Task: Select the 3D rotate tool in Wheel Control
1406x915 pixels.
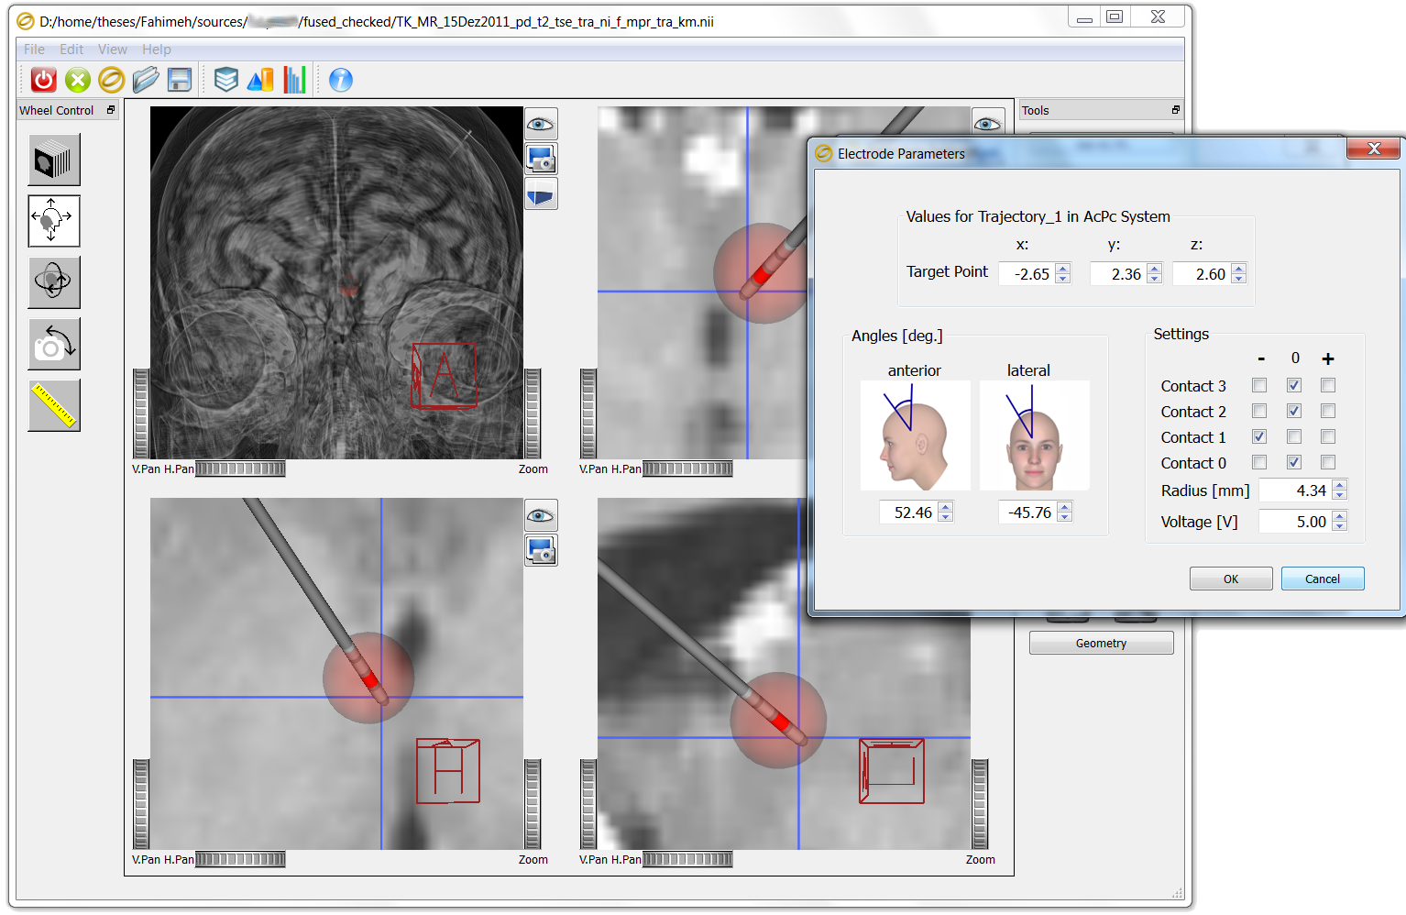Action: (54, 282)
